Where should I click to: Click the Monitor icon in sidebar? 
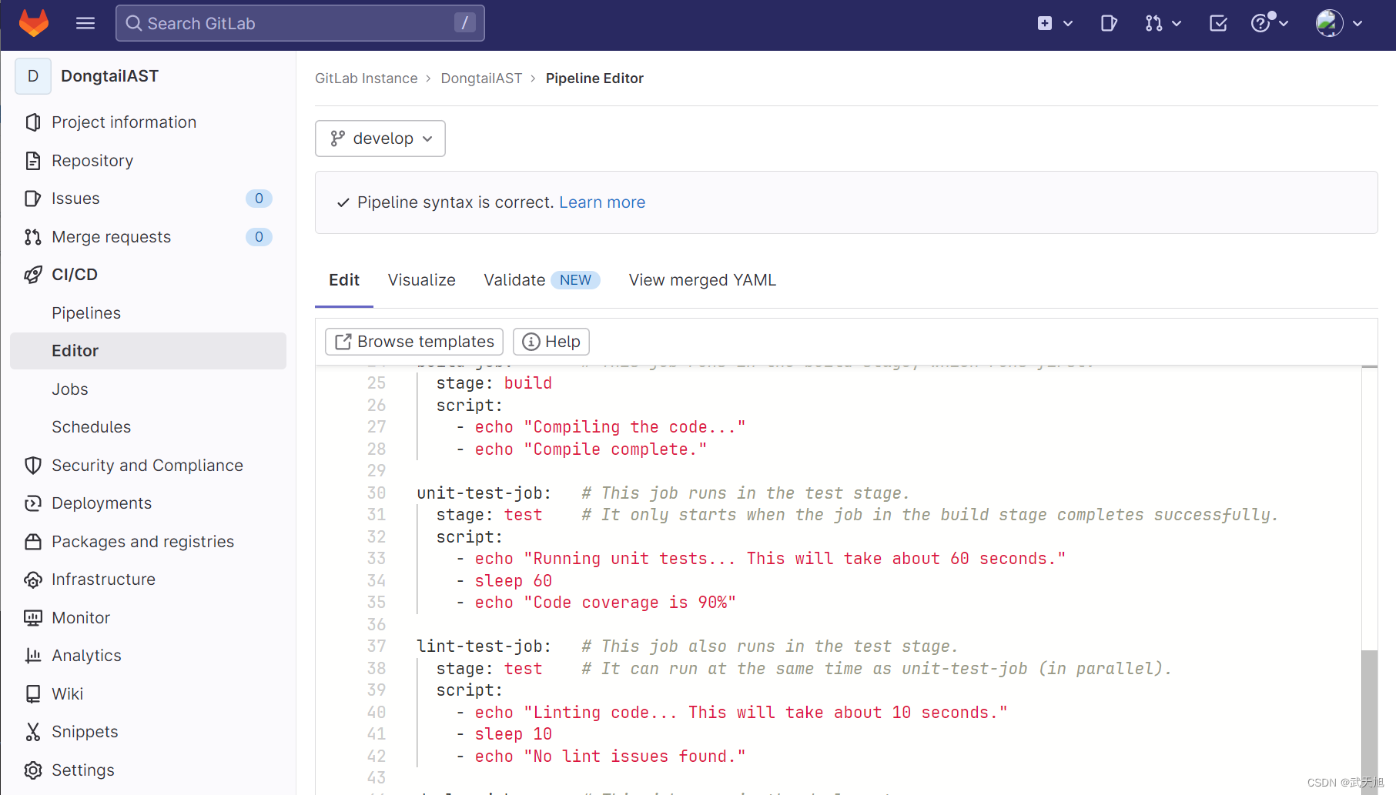pyautogui.click(x=32, y=618)
